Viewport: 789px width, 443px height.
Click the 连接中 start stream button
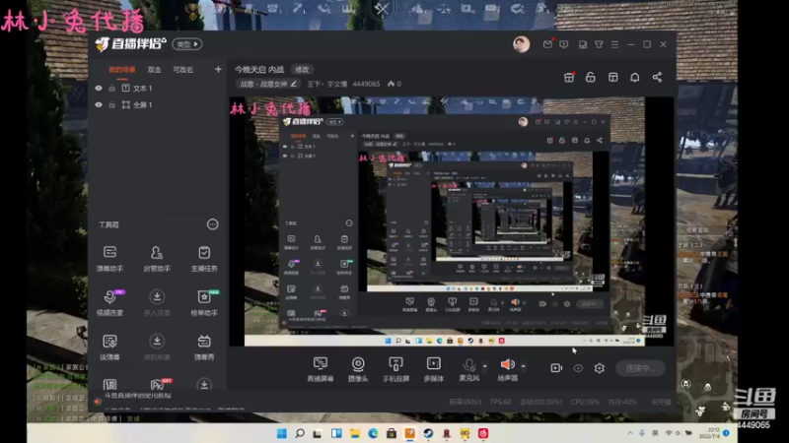pyautogui.click(x=640, y=368)
